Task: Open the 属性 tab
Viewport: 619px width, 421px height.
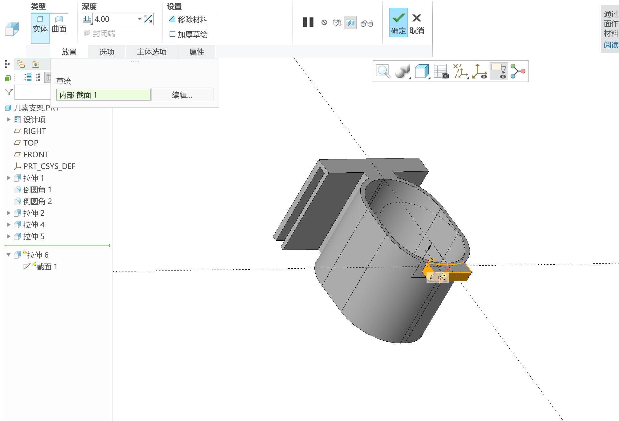Action: point(196,52)
